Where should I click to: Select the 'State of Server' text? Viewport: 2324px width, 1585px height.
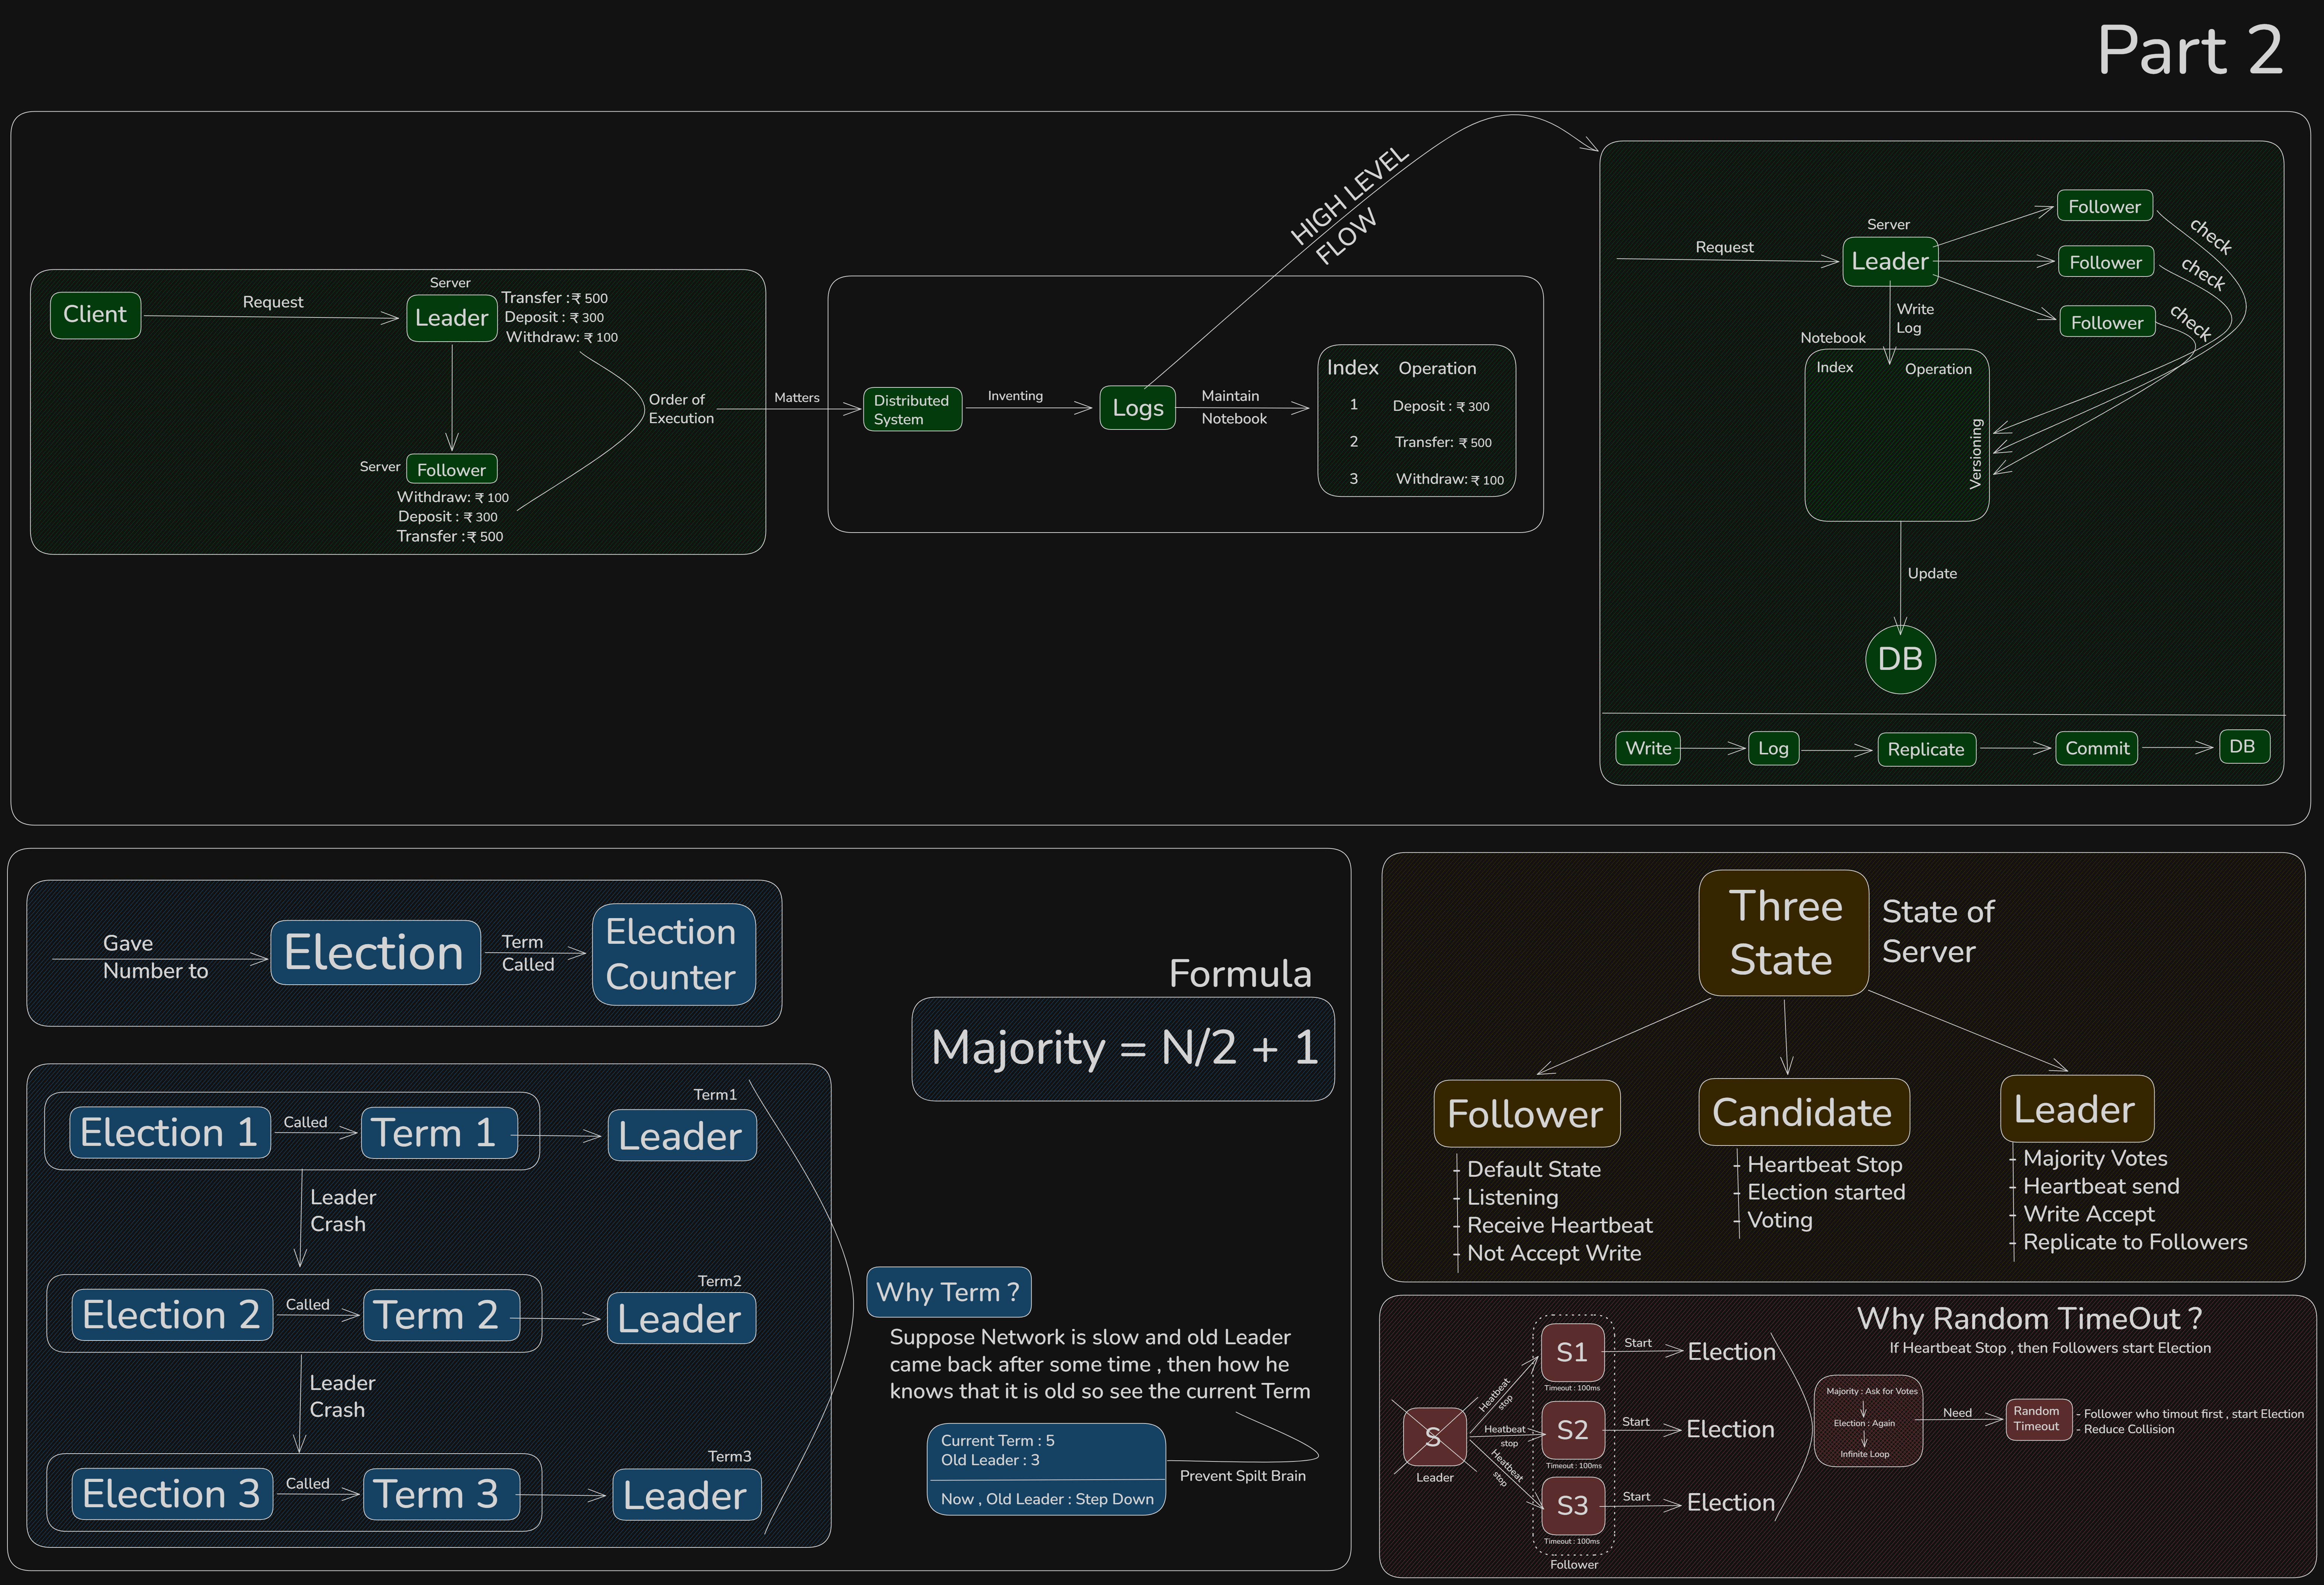(x=1938, y=931)
